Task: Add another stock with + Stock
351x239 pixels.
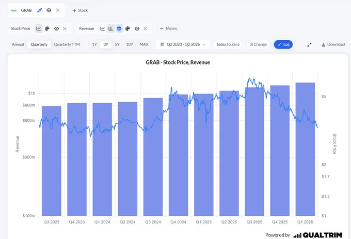Action: tap(80, 10)
